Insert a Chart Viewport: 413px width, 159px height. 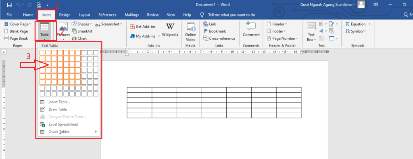coord(79,38)
